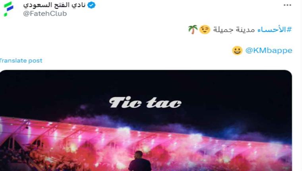This screenshot has width=305, height=171.
Task: Click the blue verified badge checkmark
Action: coord(91,5)
